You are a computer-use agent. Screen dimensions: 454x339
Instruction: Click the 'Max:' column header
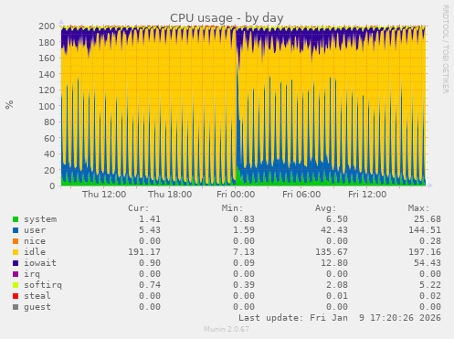pyautogui.click(x=418, y=208)
